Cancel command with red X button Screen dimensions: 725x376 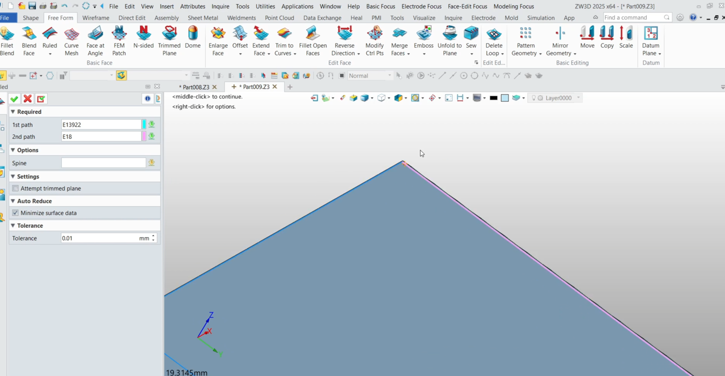tap(27, 99)
